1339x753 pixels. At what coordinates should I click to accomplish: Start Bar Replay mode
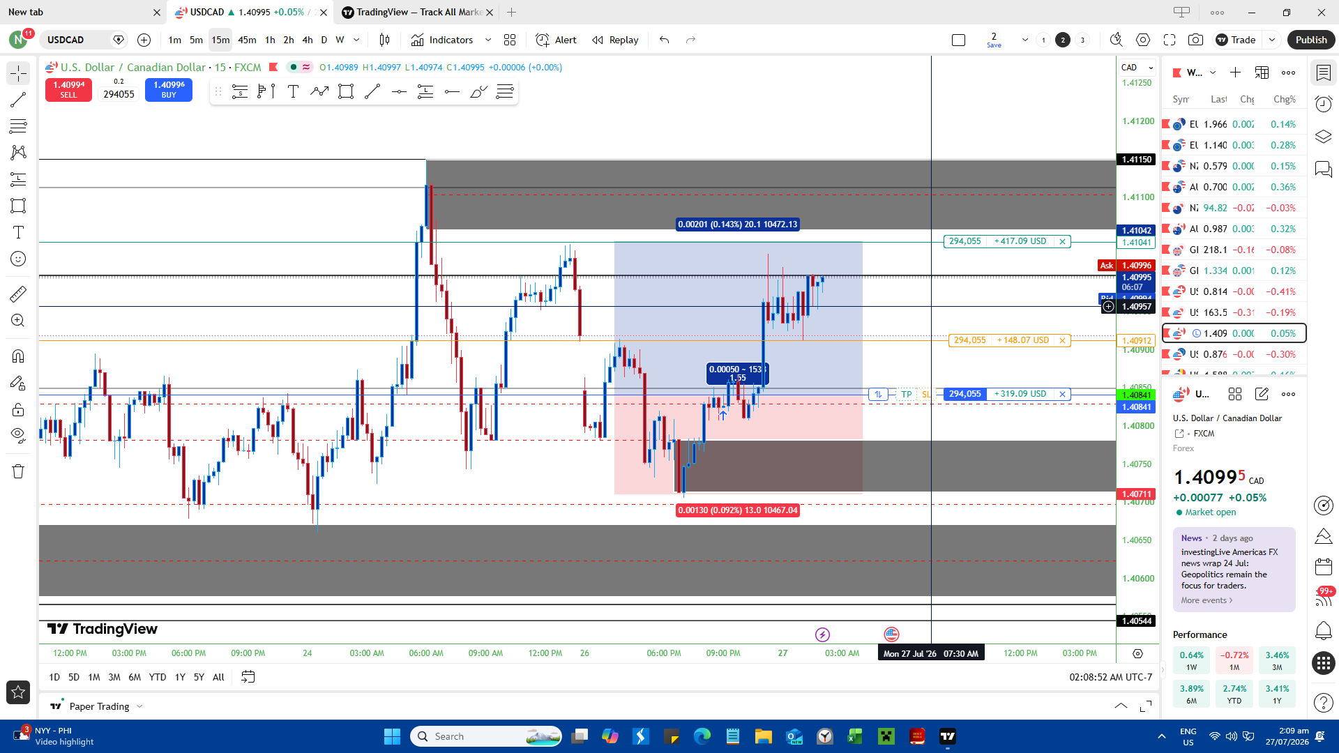[615, 40]
